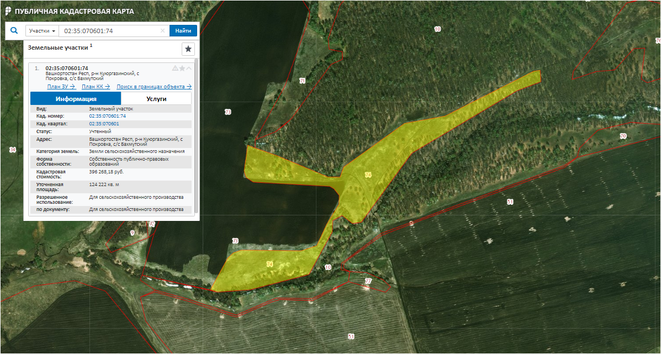This screenshot has width=661, height=354.
Task: Switch to the Информация tab
Action: [x=76, y=99]
